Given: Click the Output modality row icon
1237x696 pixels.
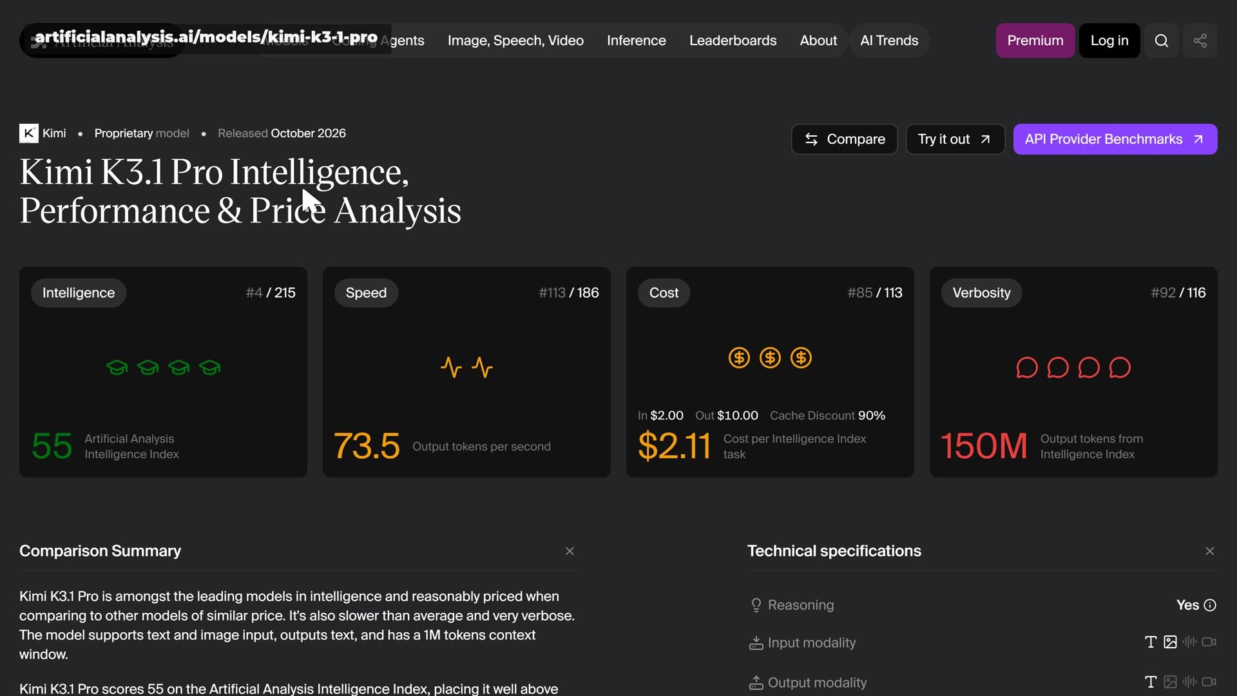Looking at the screenshot, I should 756,682.
